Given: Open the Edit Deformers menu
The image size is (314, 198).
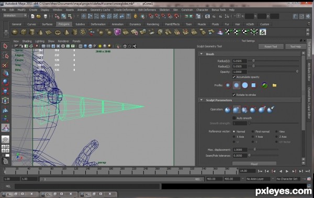Looking at the screenshot, I should 147,10.
